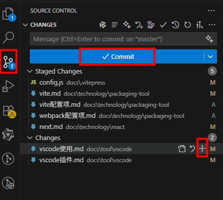Viewport: 223px width, 200px height.
Task: Click the SOURCE CONTROL panel title
Action: point(54,11)
